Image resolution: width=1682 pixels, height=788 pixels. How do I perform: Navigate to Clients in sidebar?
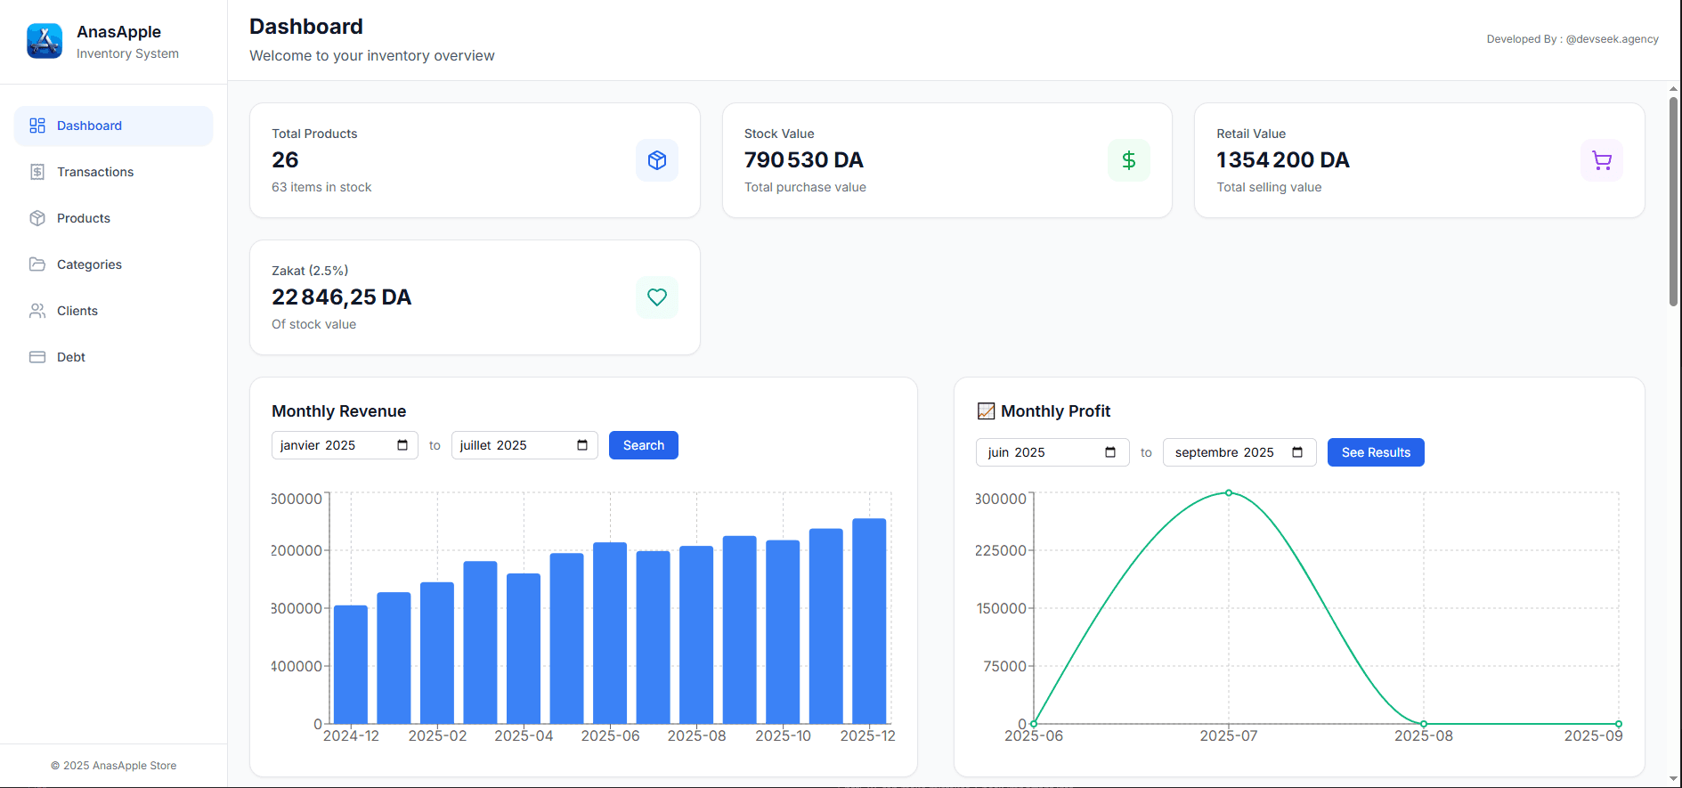[x=77, y=311]
